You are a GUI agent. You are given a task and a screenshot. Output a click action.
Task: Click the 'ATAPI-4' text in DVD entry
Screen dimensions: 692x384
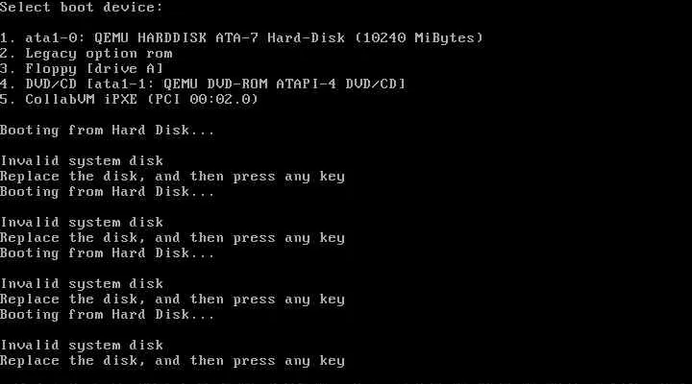(x=307, y=84)
